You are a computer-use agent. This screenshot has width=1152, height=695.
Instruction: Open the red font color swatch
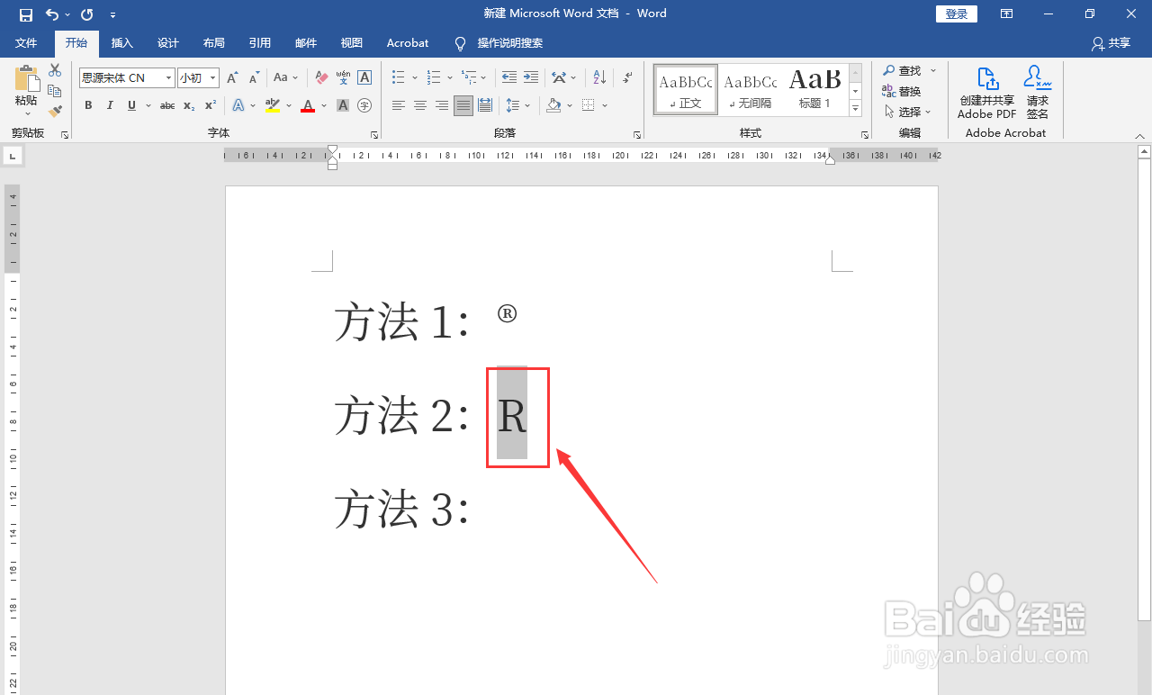click(x=310, y=105)
